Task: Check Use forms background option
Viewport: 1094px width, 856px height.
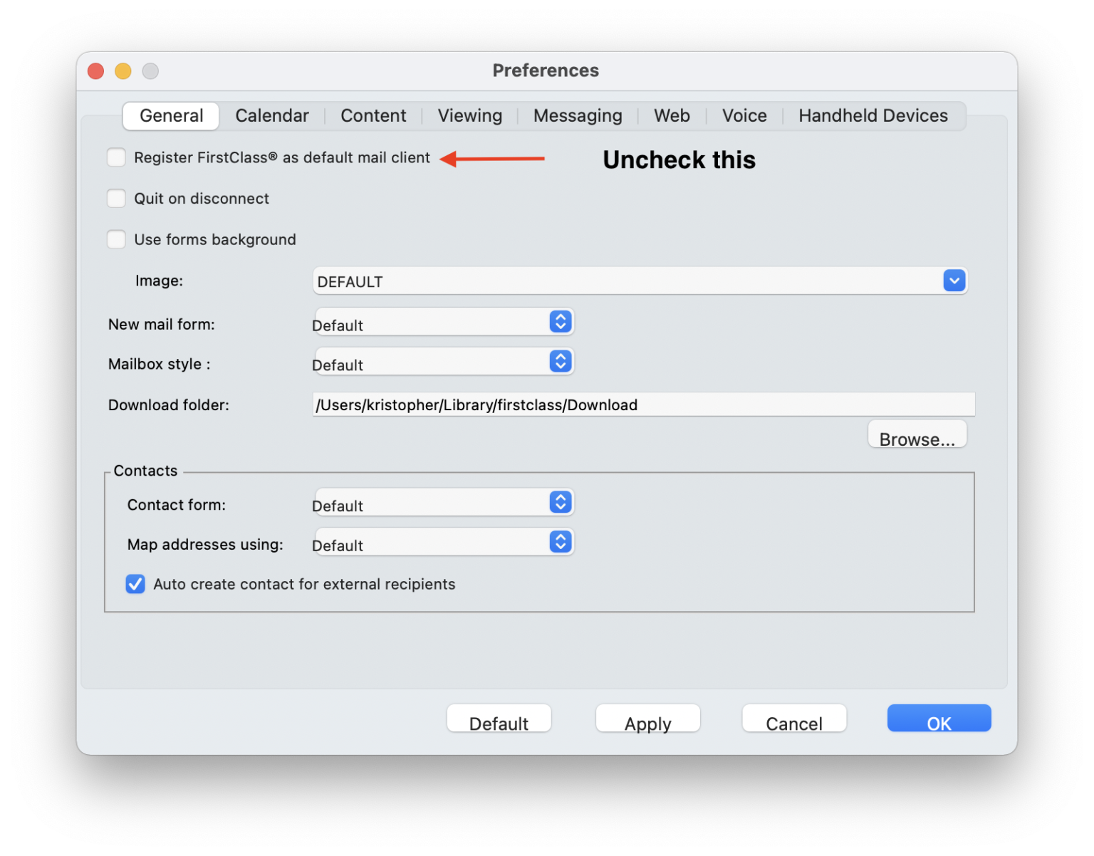Action: [x=116, y=239]
